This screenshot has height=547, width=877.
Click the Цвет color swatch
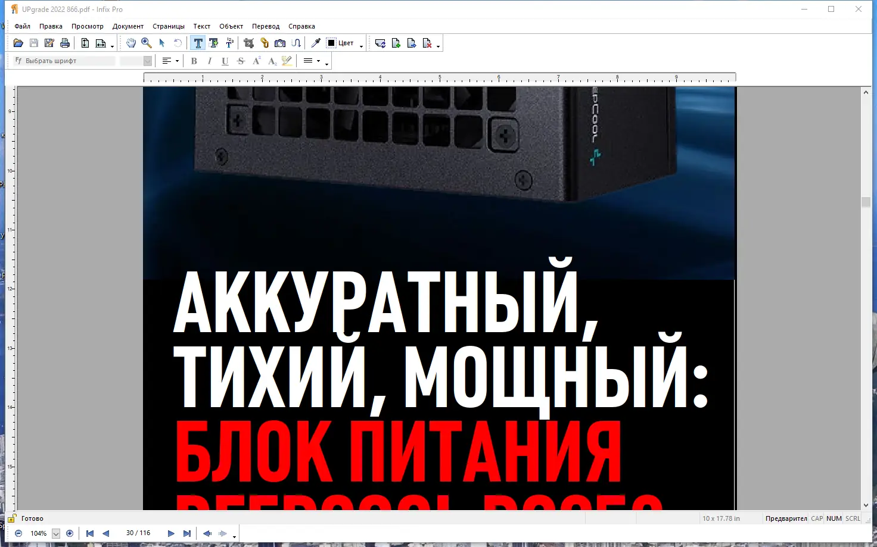click(x=332, y=42)
